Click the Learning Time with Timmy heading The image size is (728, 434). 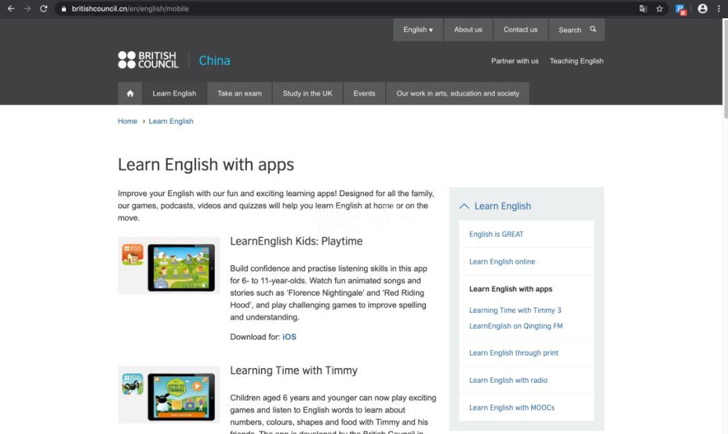pyautogui.click(x=294, y=371)
